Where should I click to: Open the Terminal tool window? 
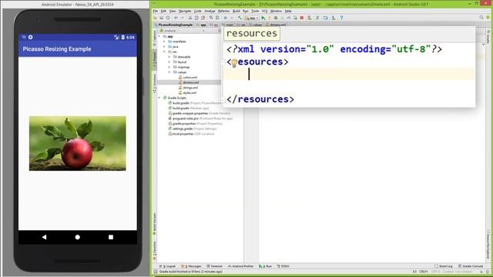(x=214, y=266)
